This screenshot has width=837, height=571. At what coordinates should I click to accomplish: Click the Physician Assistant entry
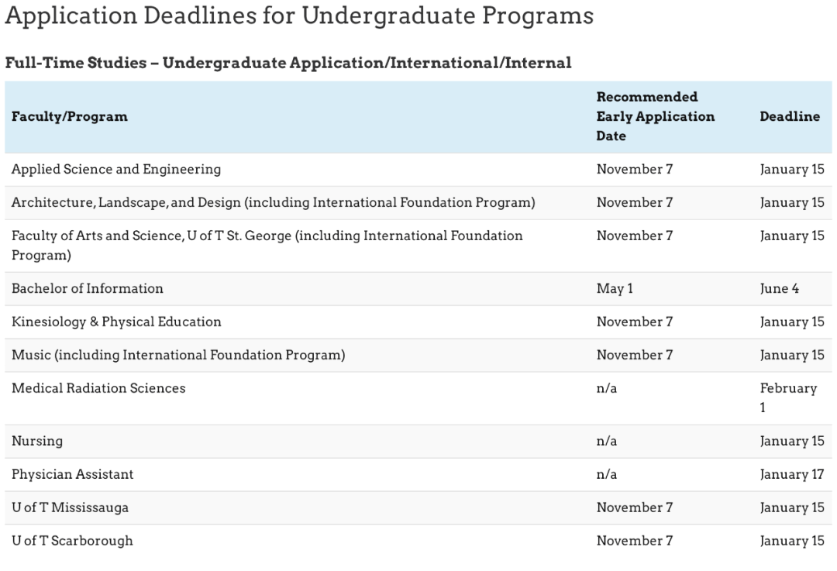73,475
